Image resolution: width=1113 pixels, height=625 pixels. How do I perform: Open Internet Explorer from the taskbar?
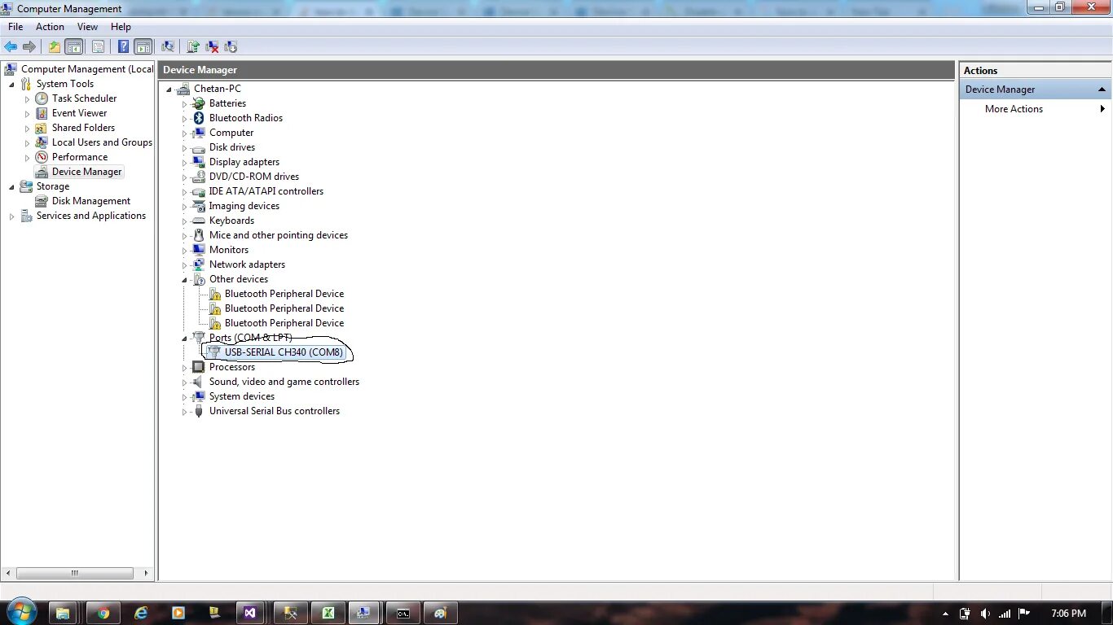[x=141, y=613]
